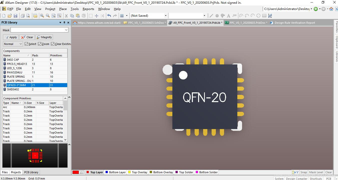Select Top Overlay yellow swatch tab

137,172
